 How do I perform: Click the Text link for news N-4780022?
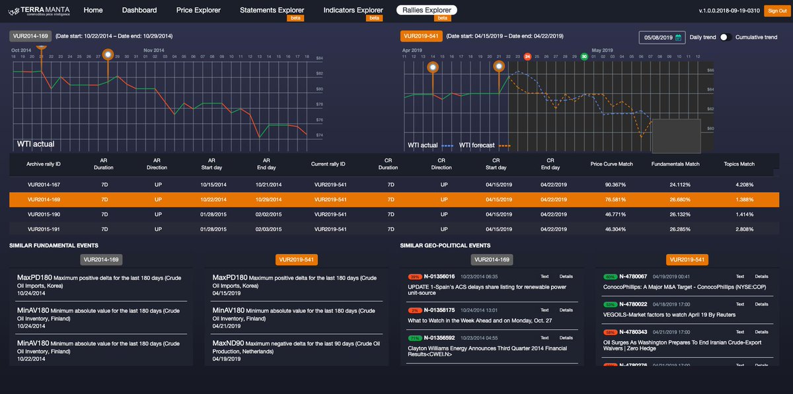pyautogui.click(x=741, y=304)
